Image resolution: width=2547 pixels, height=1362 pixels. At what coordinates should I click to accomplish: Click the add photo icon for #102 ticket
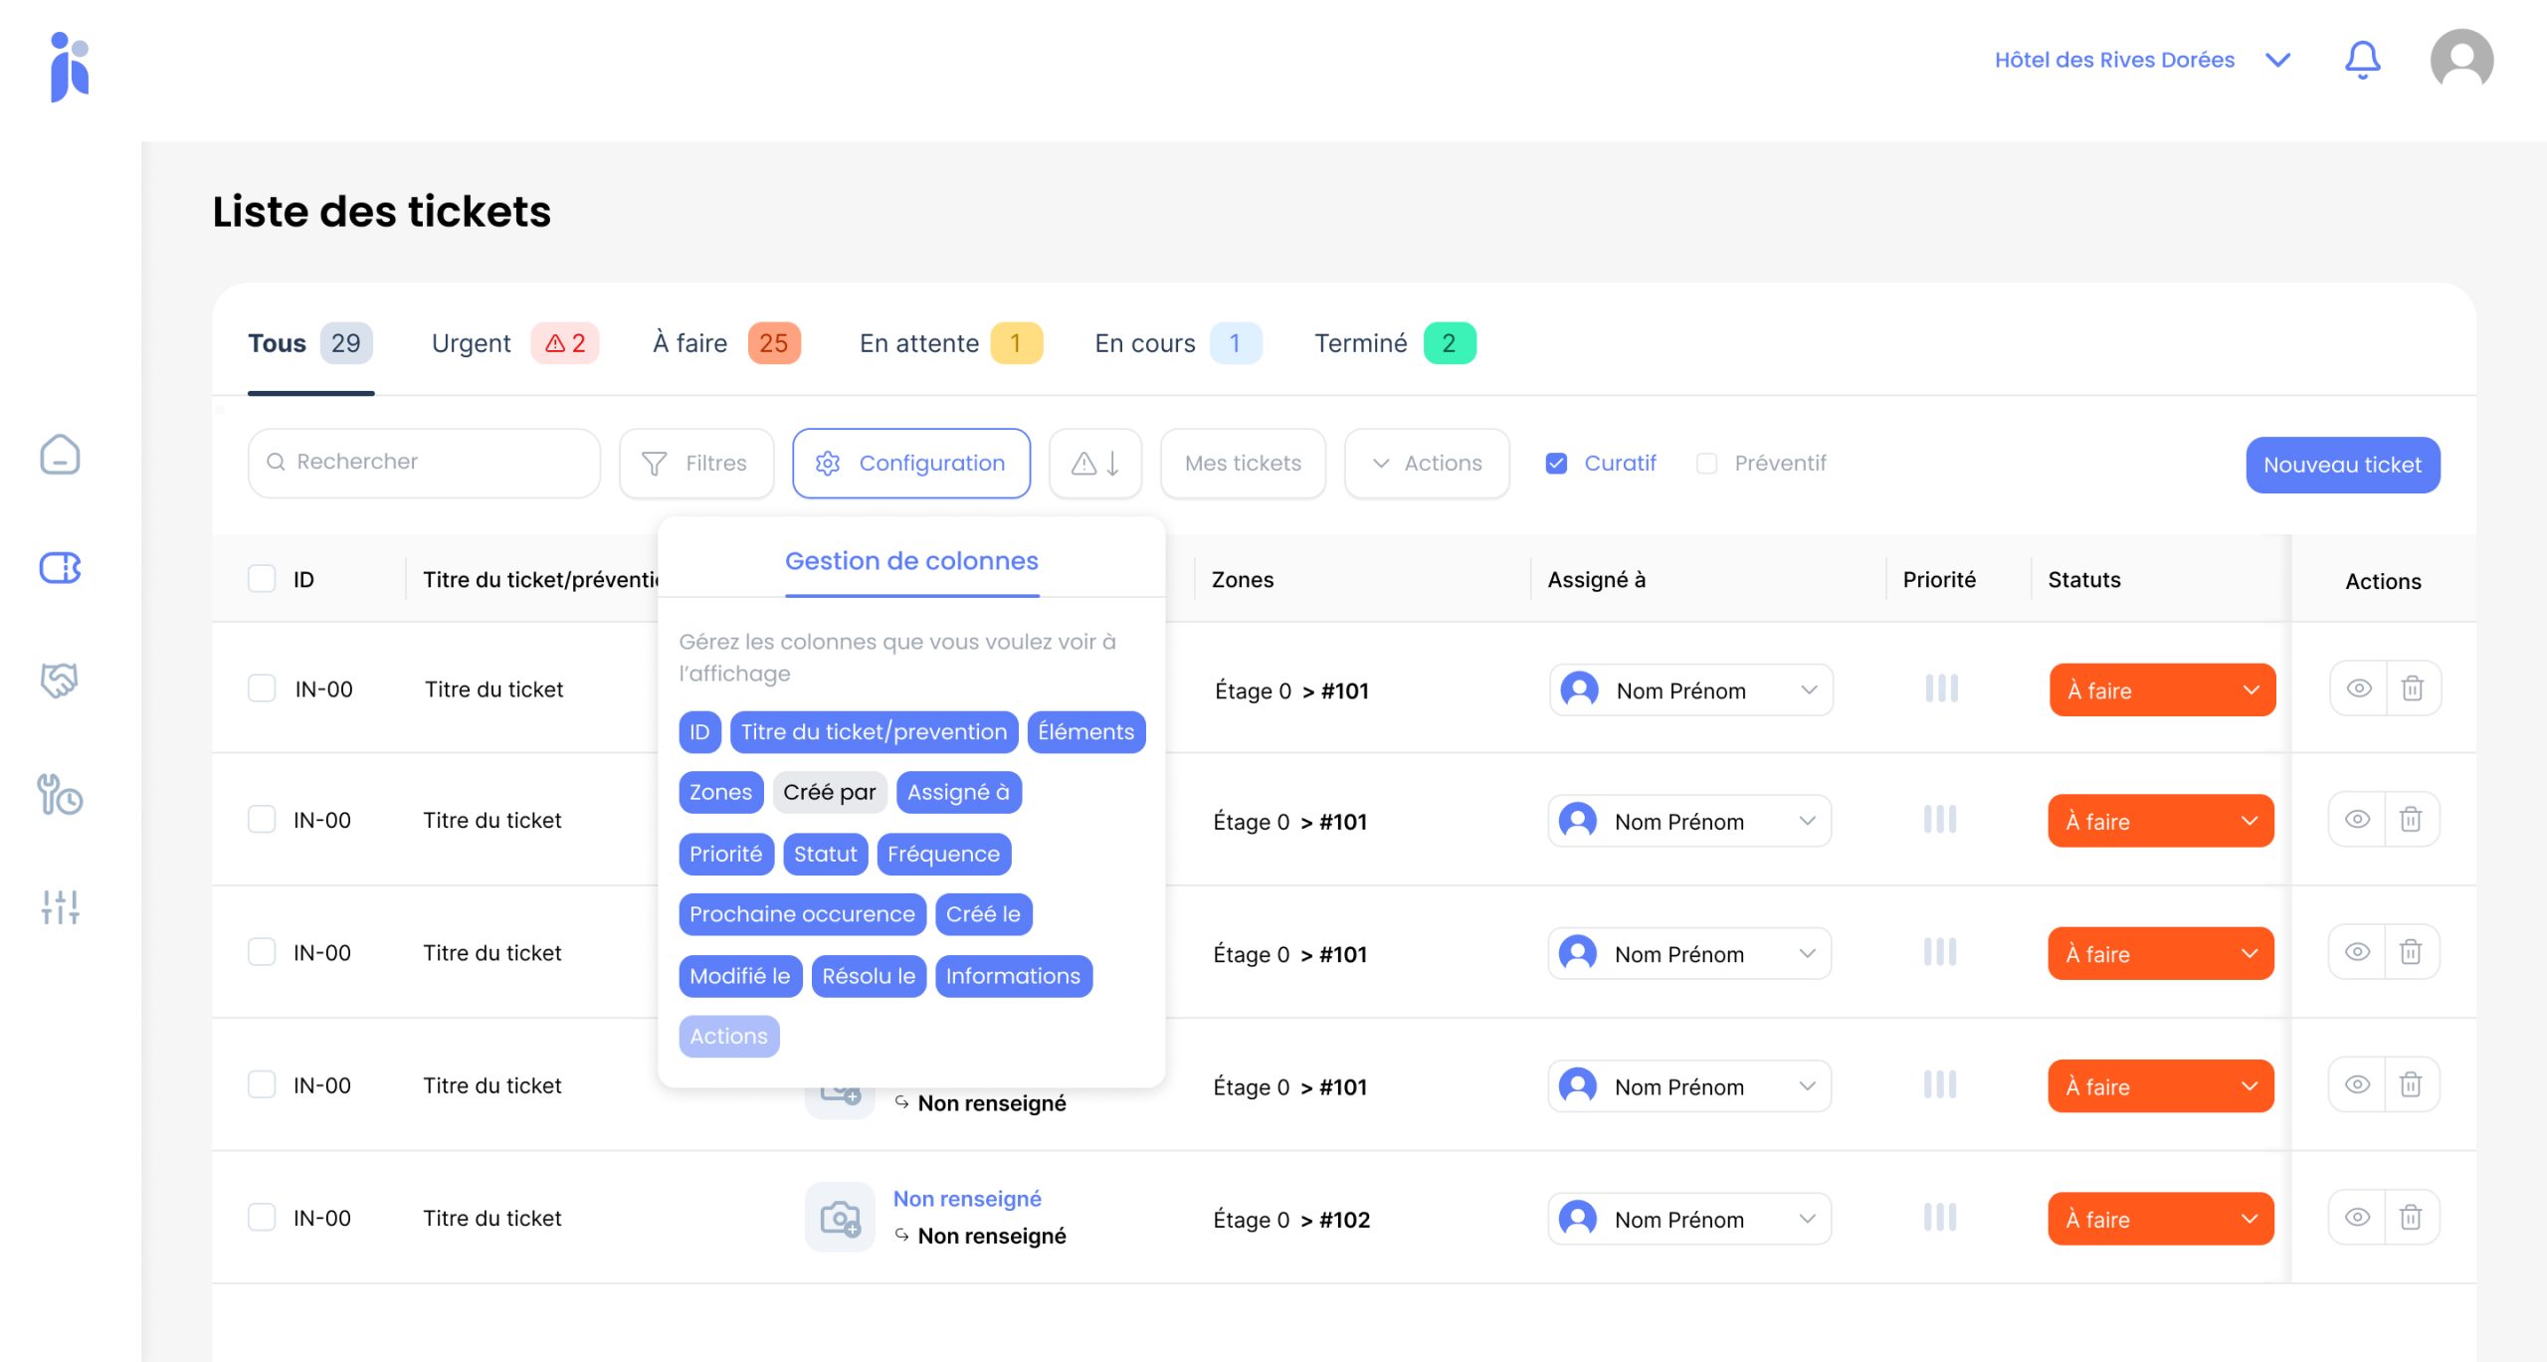coord(840,1217)
